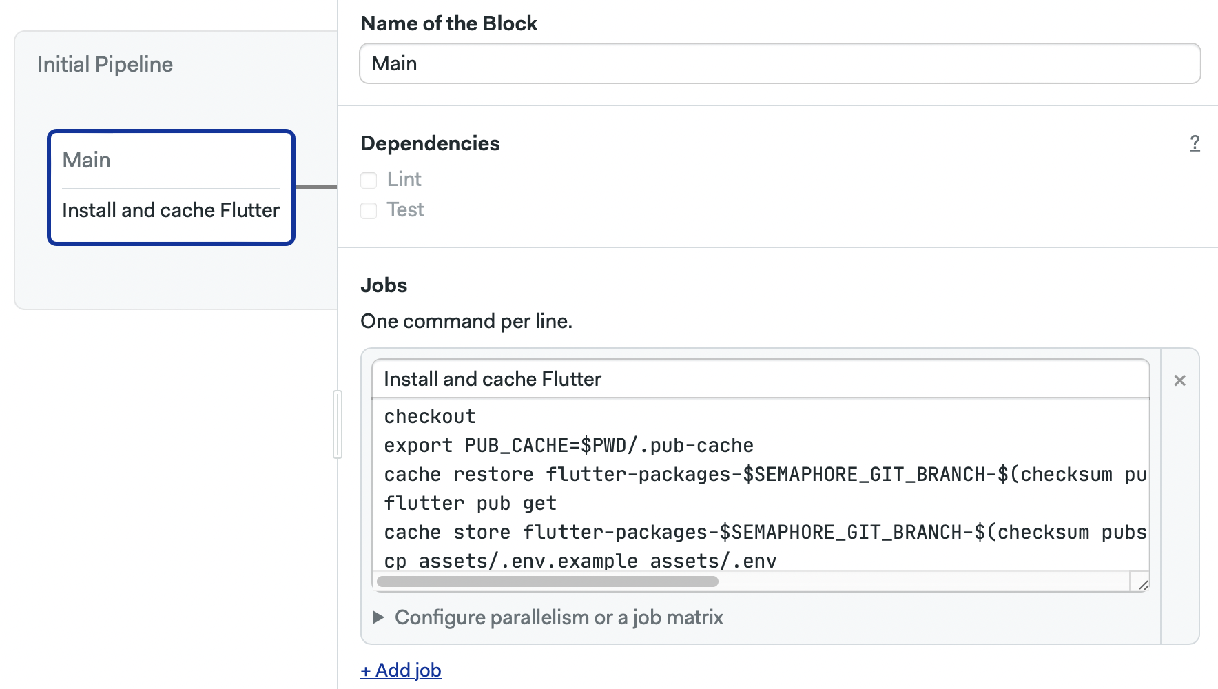
Task: Check both dependencies starting with Lint
Action: [x=368, y=180]
